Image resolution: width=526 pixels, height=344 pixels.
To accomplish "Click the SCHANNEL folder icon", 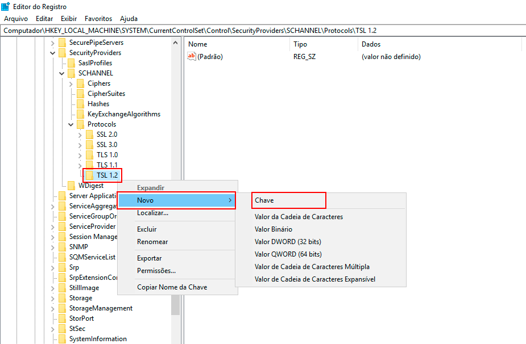I will coord(72,73).
